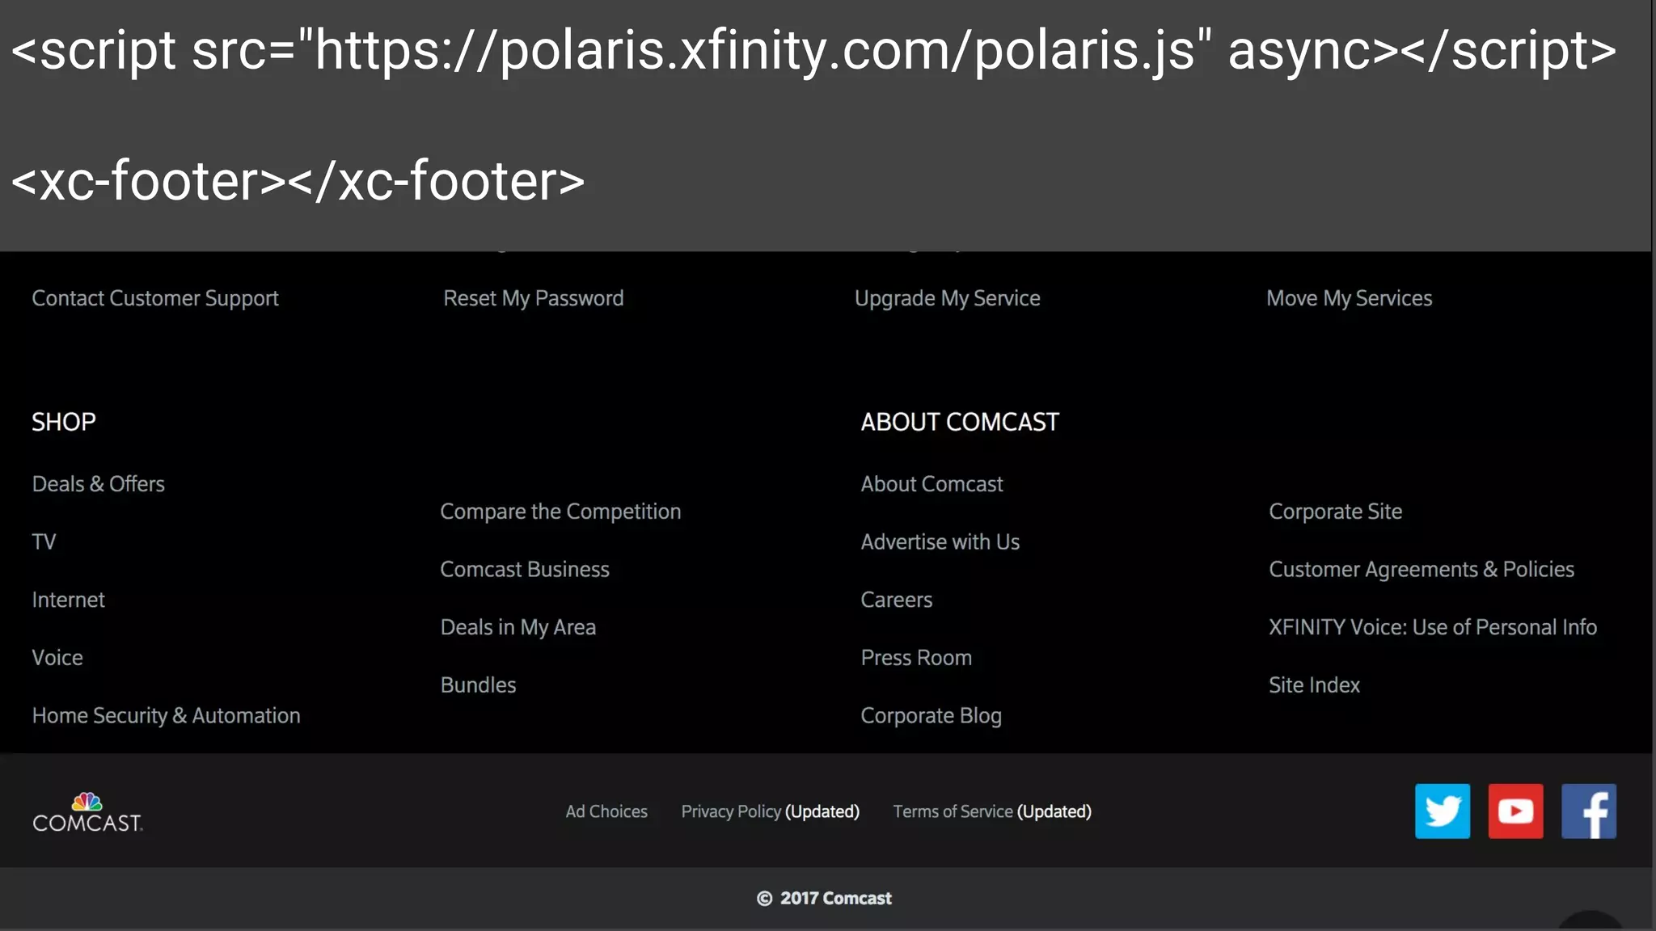Select Move My Services link
The image size is (1656, 931).
pos(1349,298)
